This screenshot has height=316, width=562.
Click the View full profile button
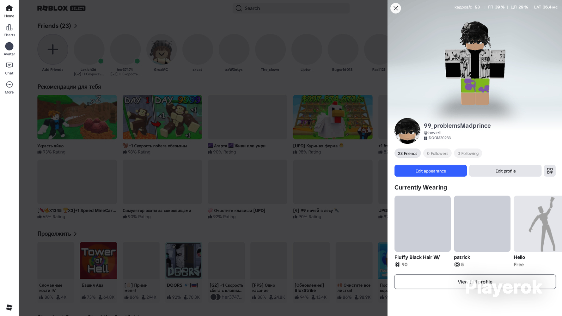click(475, 282)
